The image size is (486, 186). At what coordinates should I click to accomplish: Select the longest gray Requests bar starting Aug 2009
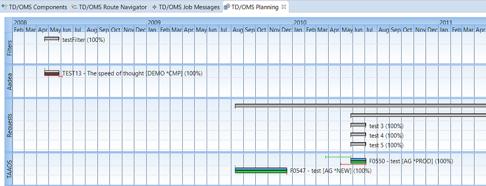coord(361,106)
